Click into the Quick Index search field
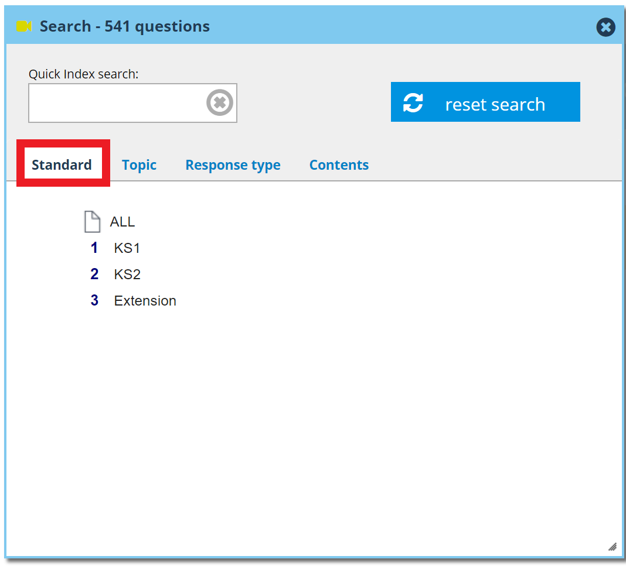The image size is (626, 566). point(116,103)
